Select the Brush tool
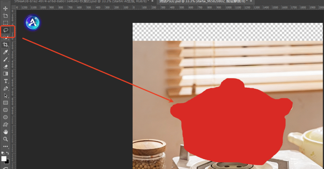Image resolution: width=324 pixels, height=169 pixels. 5,59
